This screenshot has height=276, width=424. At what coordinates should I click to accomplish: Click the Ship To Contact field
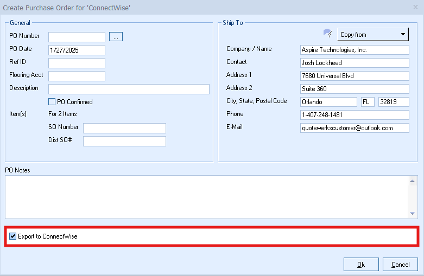355,63
